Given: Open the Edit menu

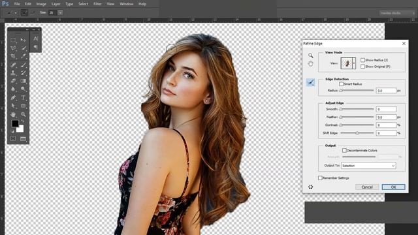Looking at the screenshot, I should tap(28, 4).
